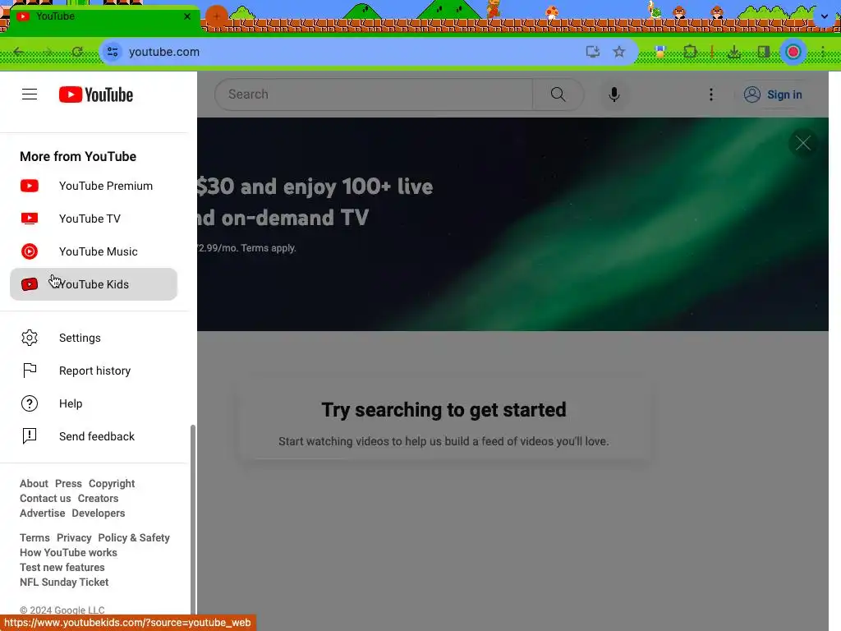Open YouTube TV from the sidebar
This screenshot has width=841, height=631.
click(x=94, y=219)
